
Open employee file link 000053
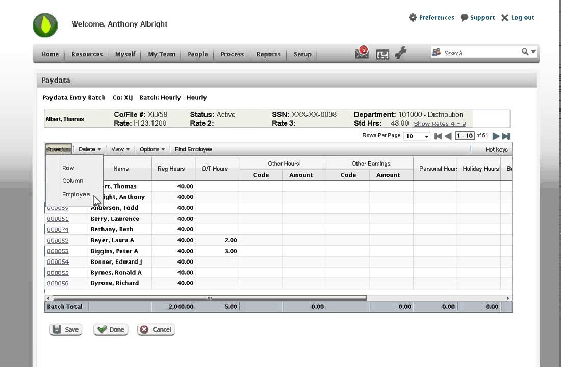click(x=58, y=251)
